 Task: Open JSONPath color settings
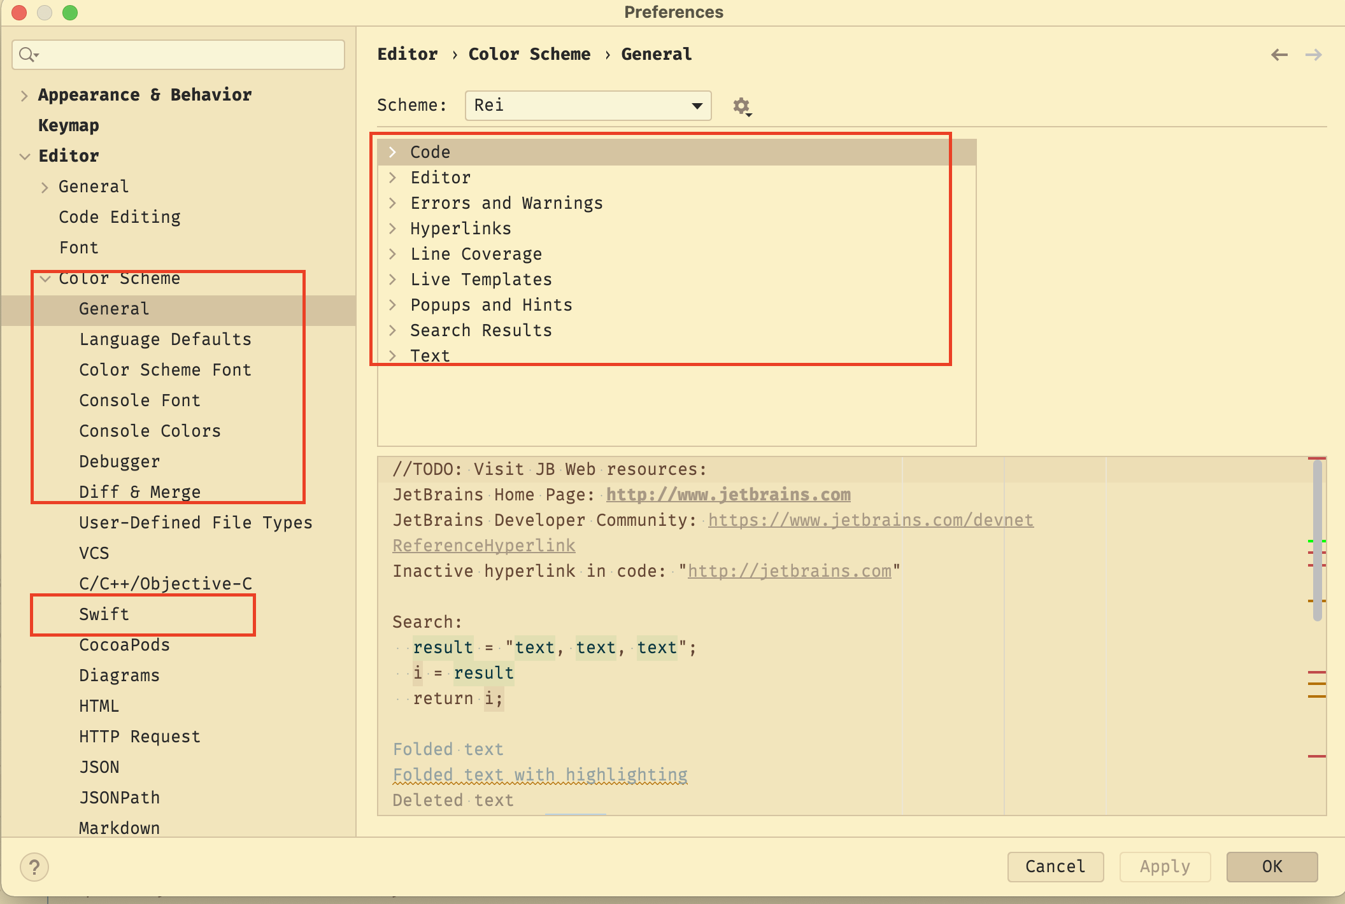coord(120,798)
